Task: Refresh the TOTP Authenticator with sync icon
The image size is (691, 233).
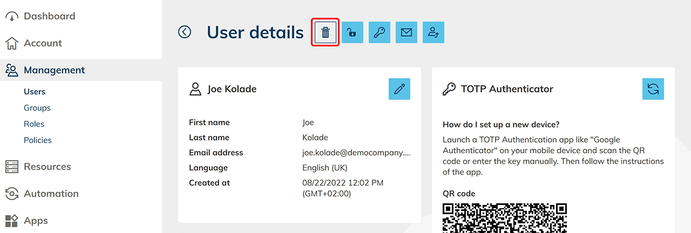Action: [x=653, y=89]
